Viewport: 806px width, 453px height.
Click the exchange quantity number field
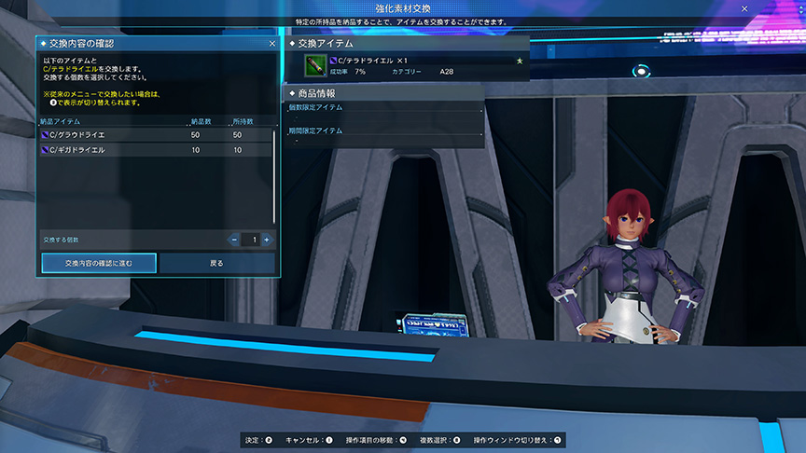click(x=251, y=240)
